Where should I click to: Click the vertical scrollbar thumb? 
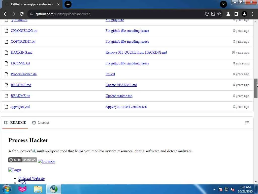(x=256, y=88)
